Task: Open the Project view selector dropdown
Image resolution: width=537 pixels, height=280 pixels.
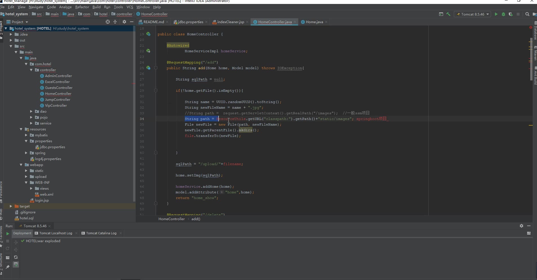Action: click(x=17, y=22)
